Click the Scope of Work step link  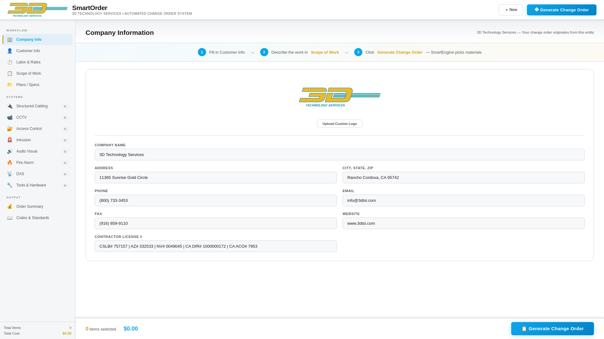pyautogui.click(x=325, y=52)
